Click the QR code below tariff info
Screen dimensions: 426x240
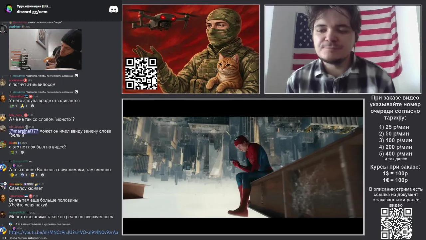point(396,223)
